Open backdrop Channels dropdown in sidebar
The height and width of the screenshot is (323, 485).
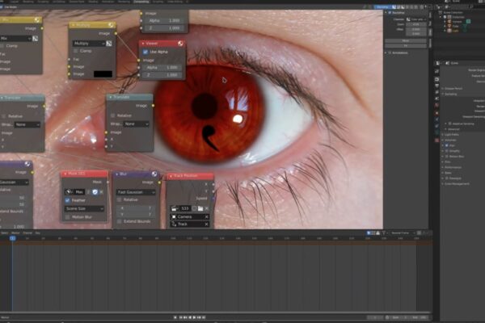click(x=416, y=19)
